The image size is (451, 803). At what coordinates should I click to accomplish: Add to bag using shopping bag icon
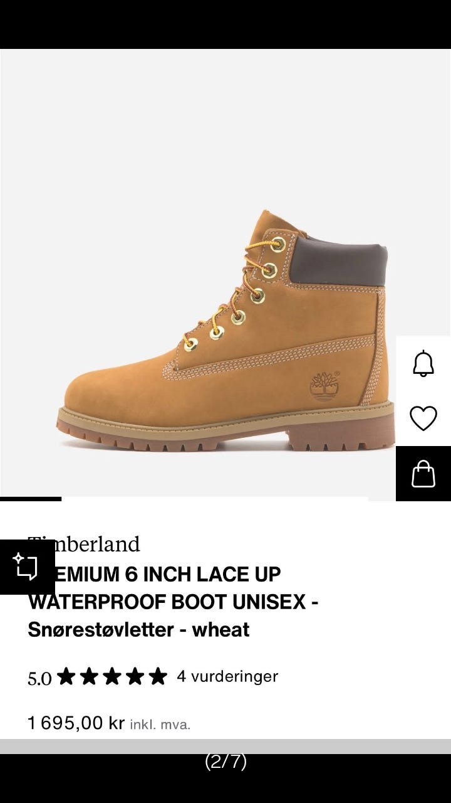(x=423, y=474)
